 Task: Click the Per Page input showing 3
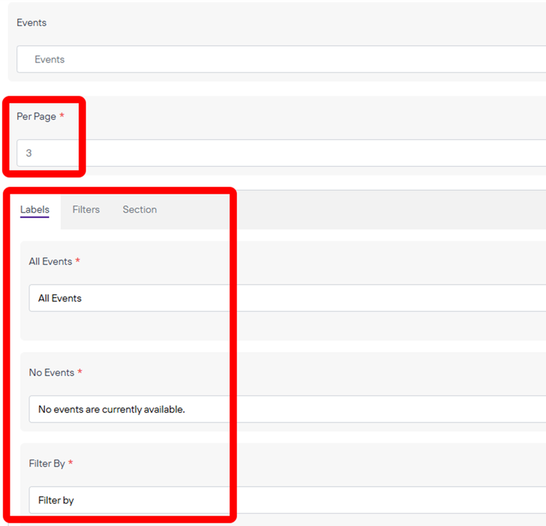(x=281, y=153)
